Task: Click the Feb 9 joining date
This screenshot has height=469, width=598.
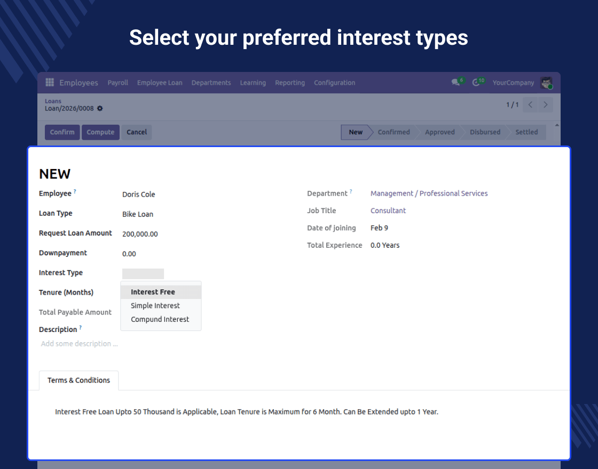Action: (379, 228)
